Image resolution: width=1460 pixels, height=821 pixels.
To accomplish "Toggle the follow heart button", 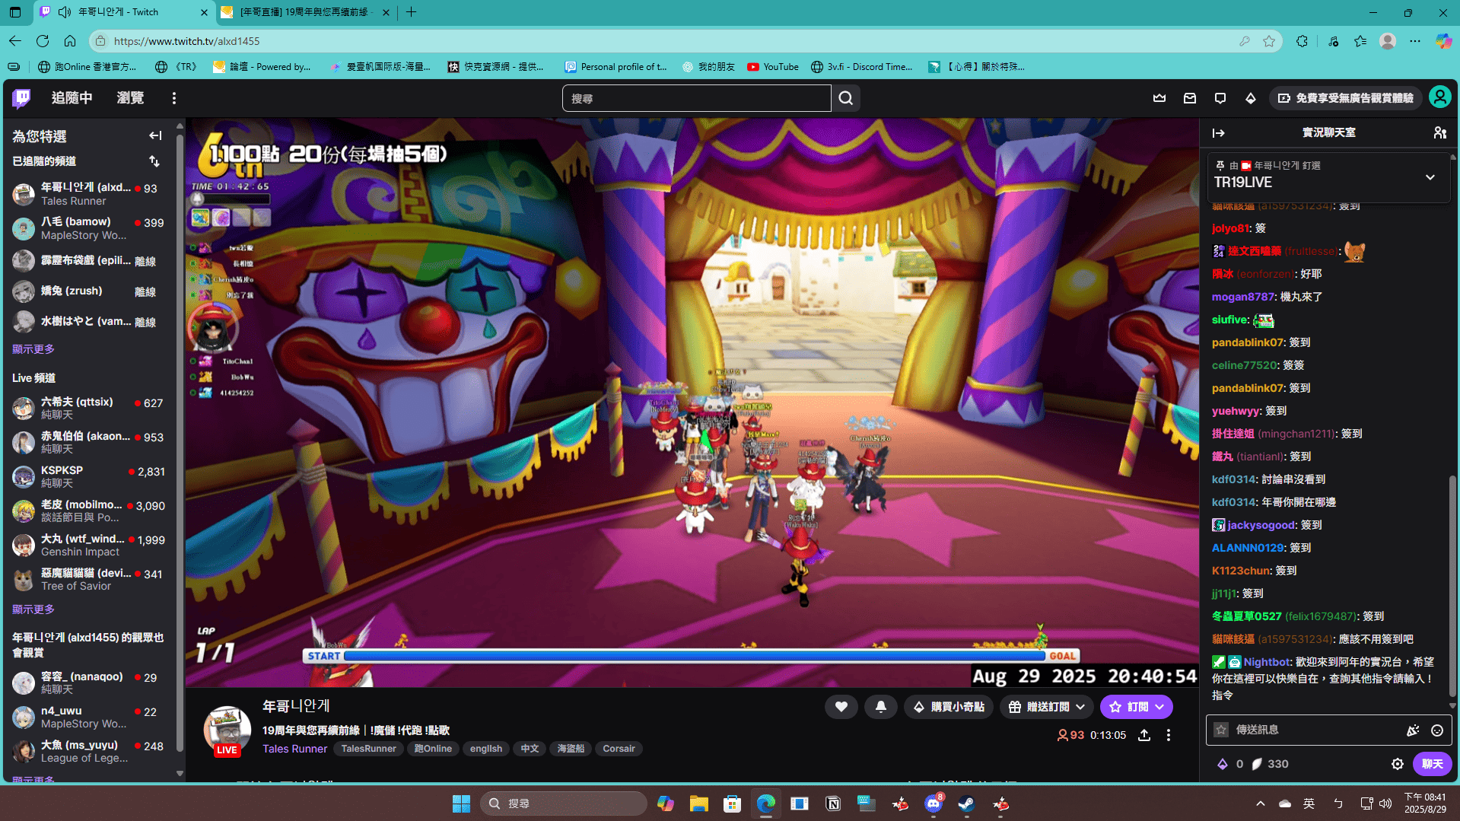I will pos(841,707).
